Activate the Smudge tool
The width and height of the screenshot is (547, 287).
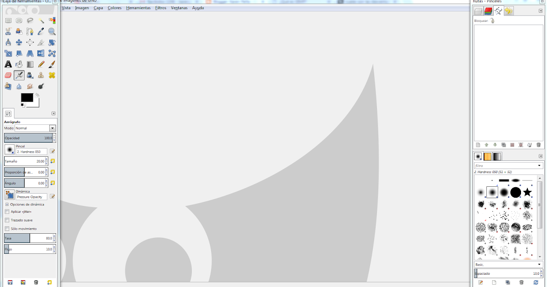pos(30,86)
